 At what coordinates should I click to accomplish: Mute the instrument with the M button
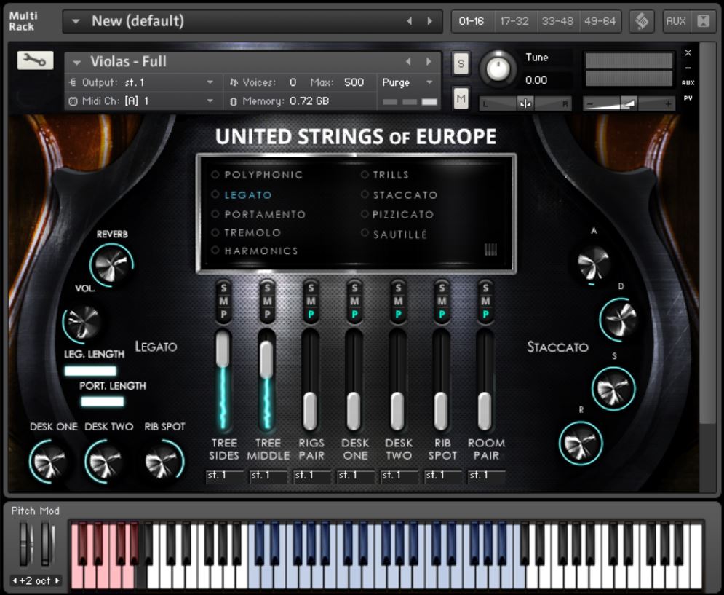(x=461, y=98)
